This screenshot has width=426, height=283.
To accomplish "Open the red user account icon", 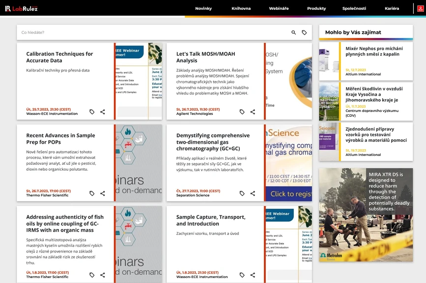I will (420, 8).
